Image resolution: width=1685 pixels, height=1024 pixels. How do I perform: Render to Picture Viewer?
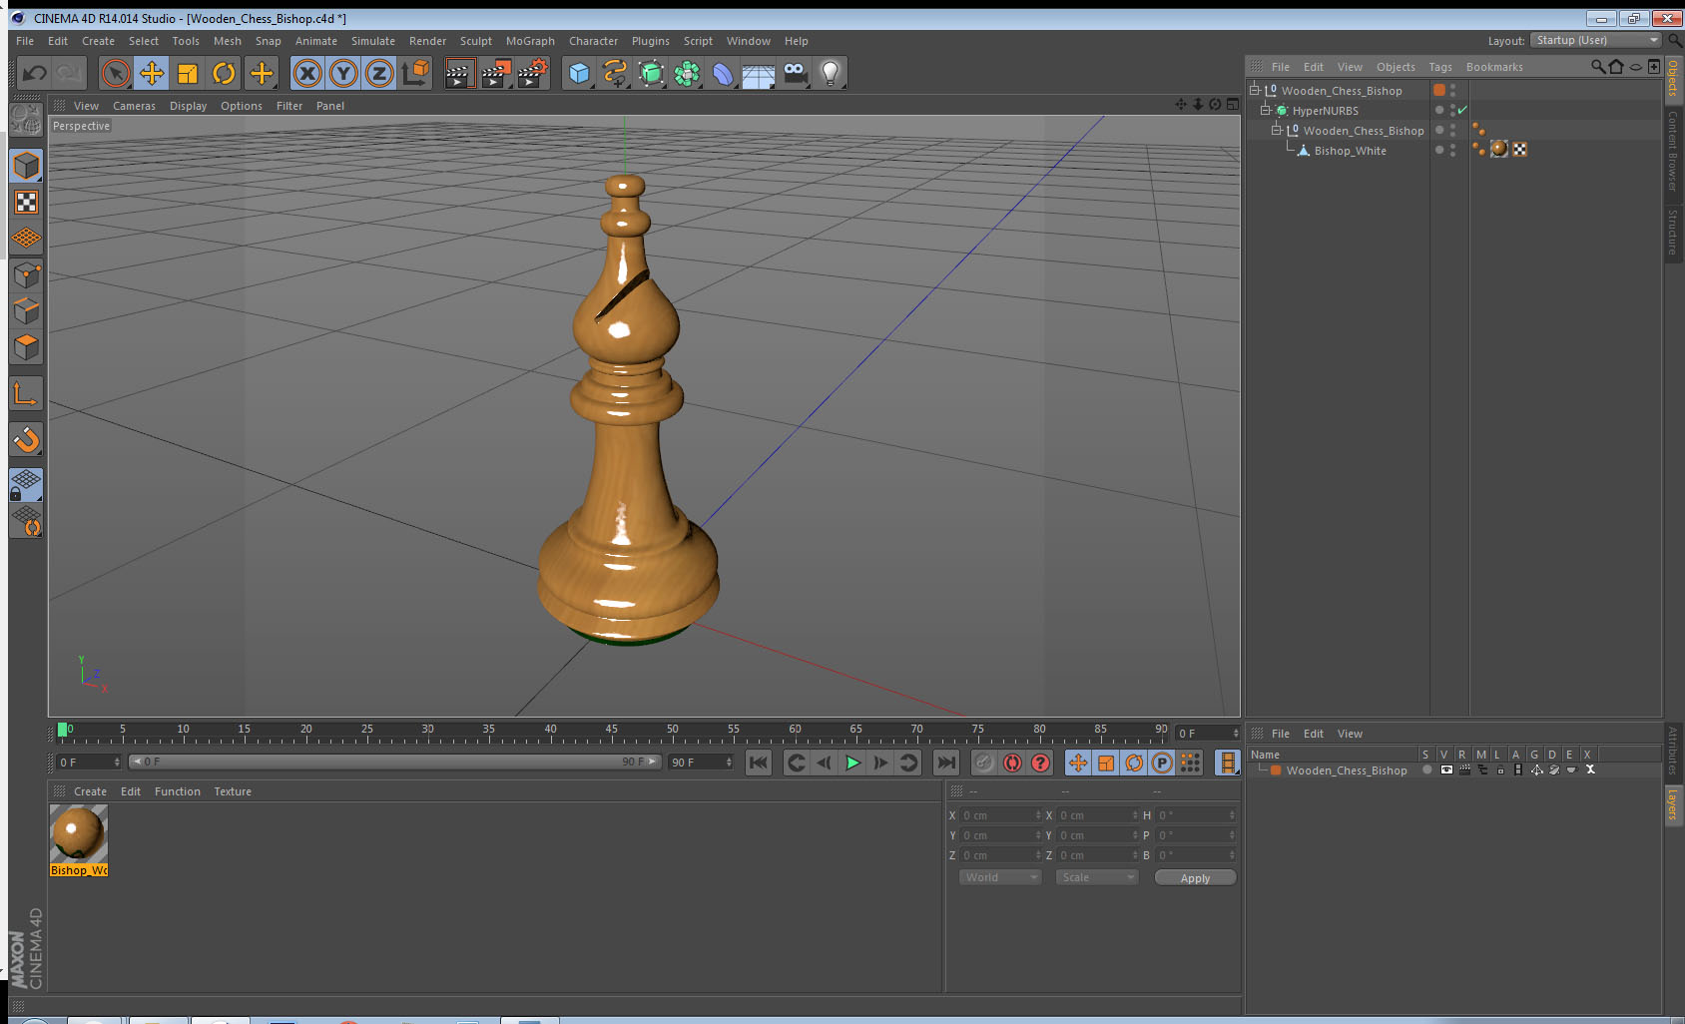[496, 73]
